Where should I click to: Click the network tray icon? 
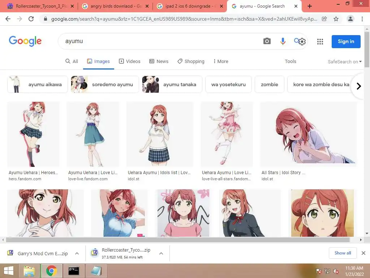point(327,271)
